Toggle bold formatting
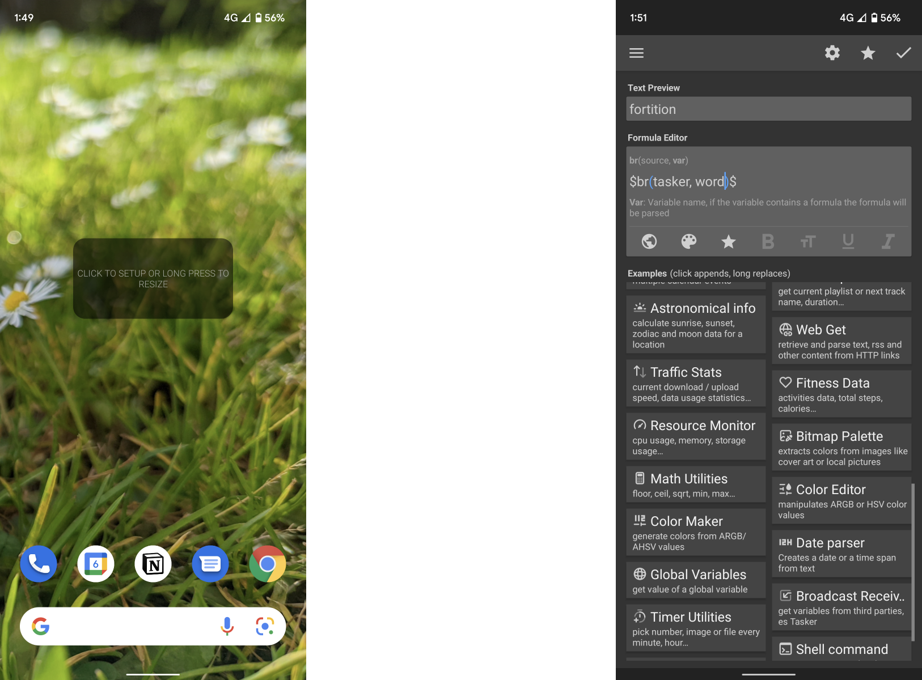 (768, 241)
